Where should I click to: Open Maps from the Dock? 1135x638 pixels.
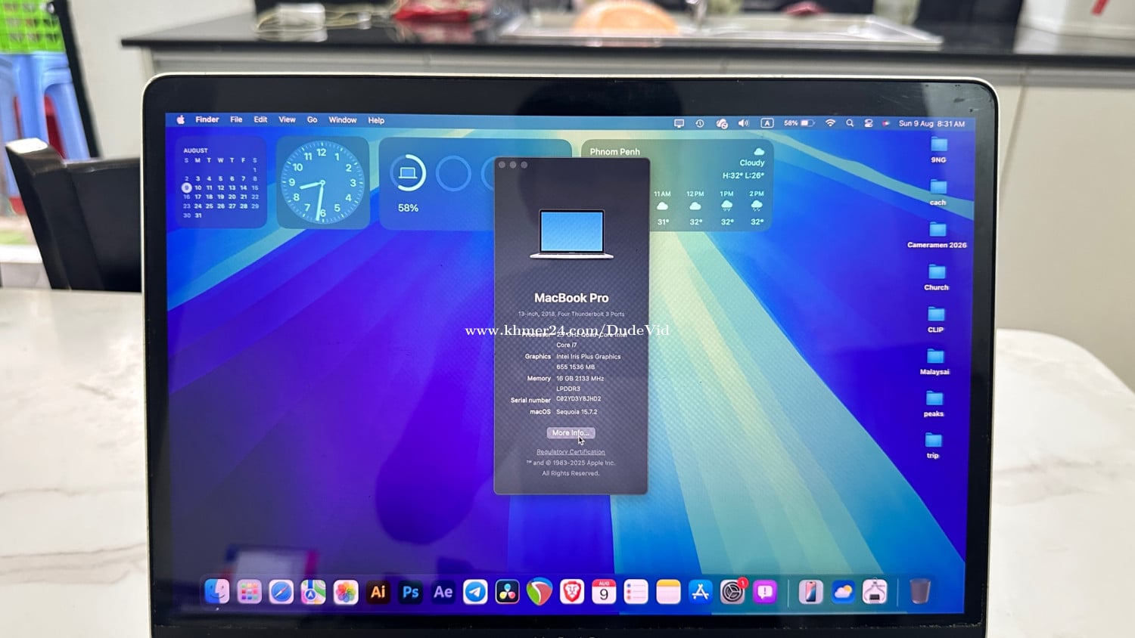313,592
